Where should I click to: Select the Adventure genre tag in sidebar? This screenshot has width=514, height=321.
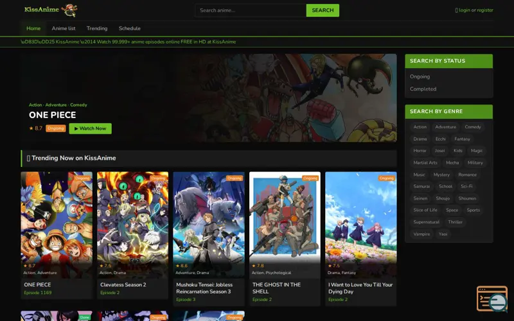pos(445,126)
